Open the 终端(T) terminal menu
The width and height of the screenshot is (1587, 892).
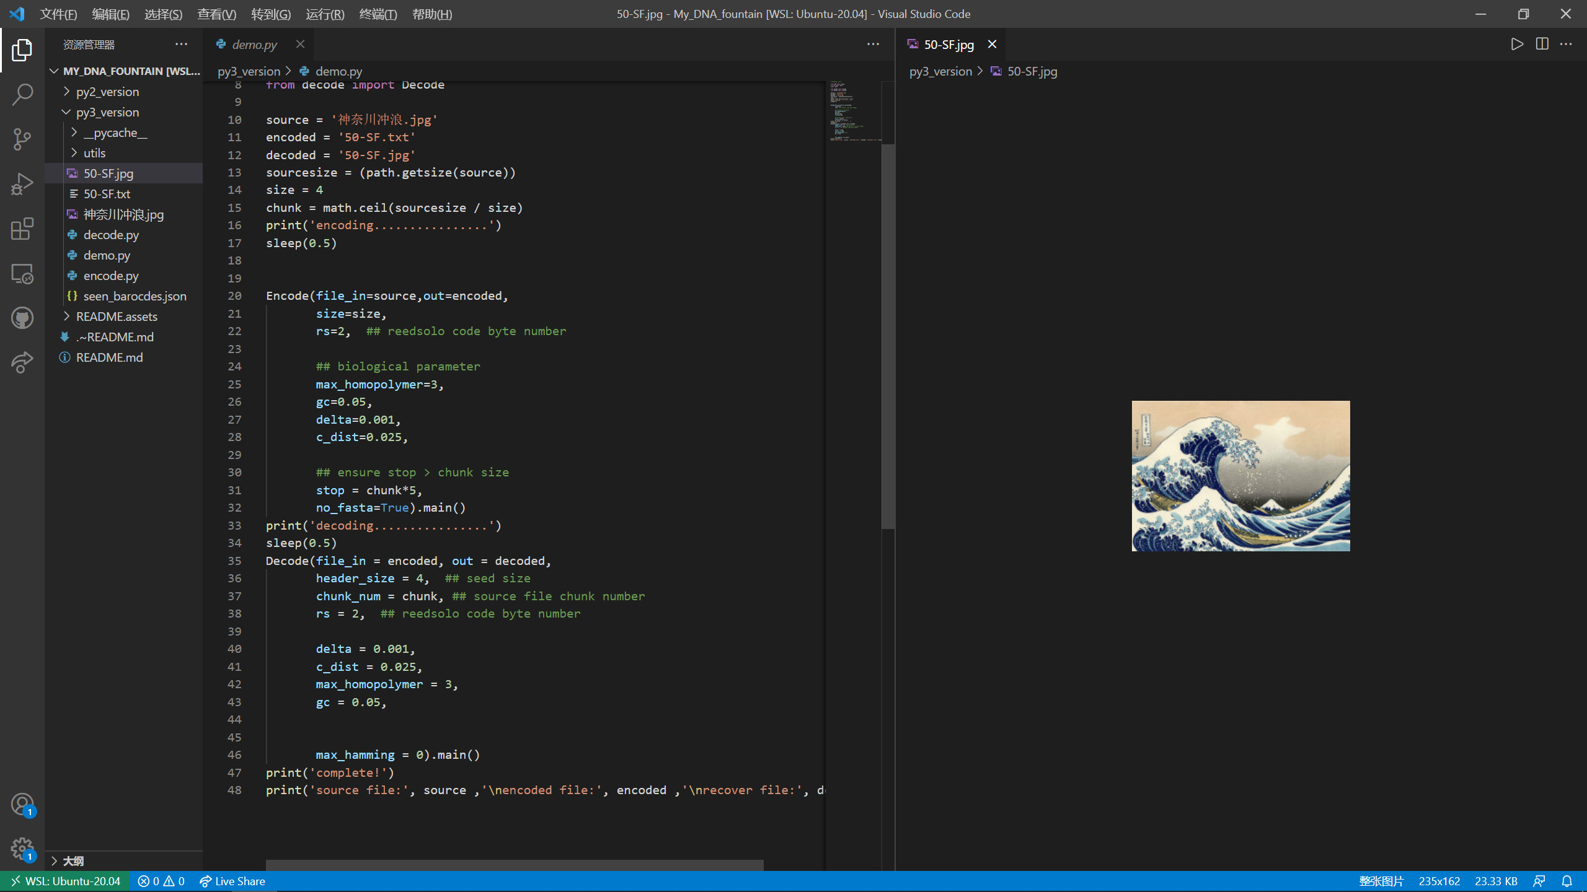point(378,14)
